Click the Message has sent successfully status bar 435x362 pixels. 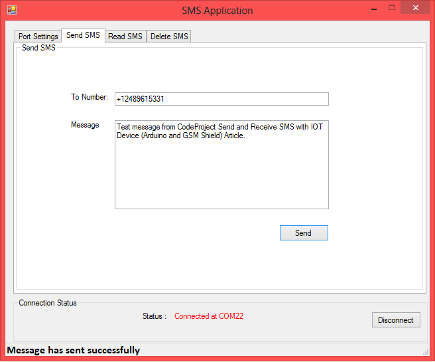pos(73,350)
